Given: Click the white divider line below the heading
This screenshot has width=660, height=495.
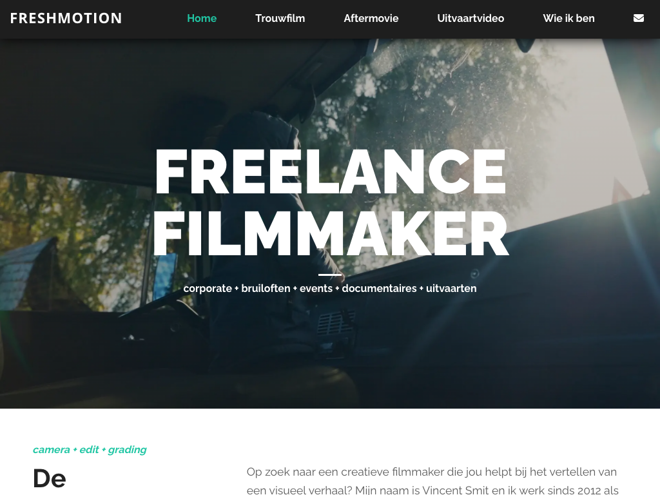Looking at the screenshot, I should pyautogui.click(x=330, y=275).
